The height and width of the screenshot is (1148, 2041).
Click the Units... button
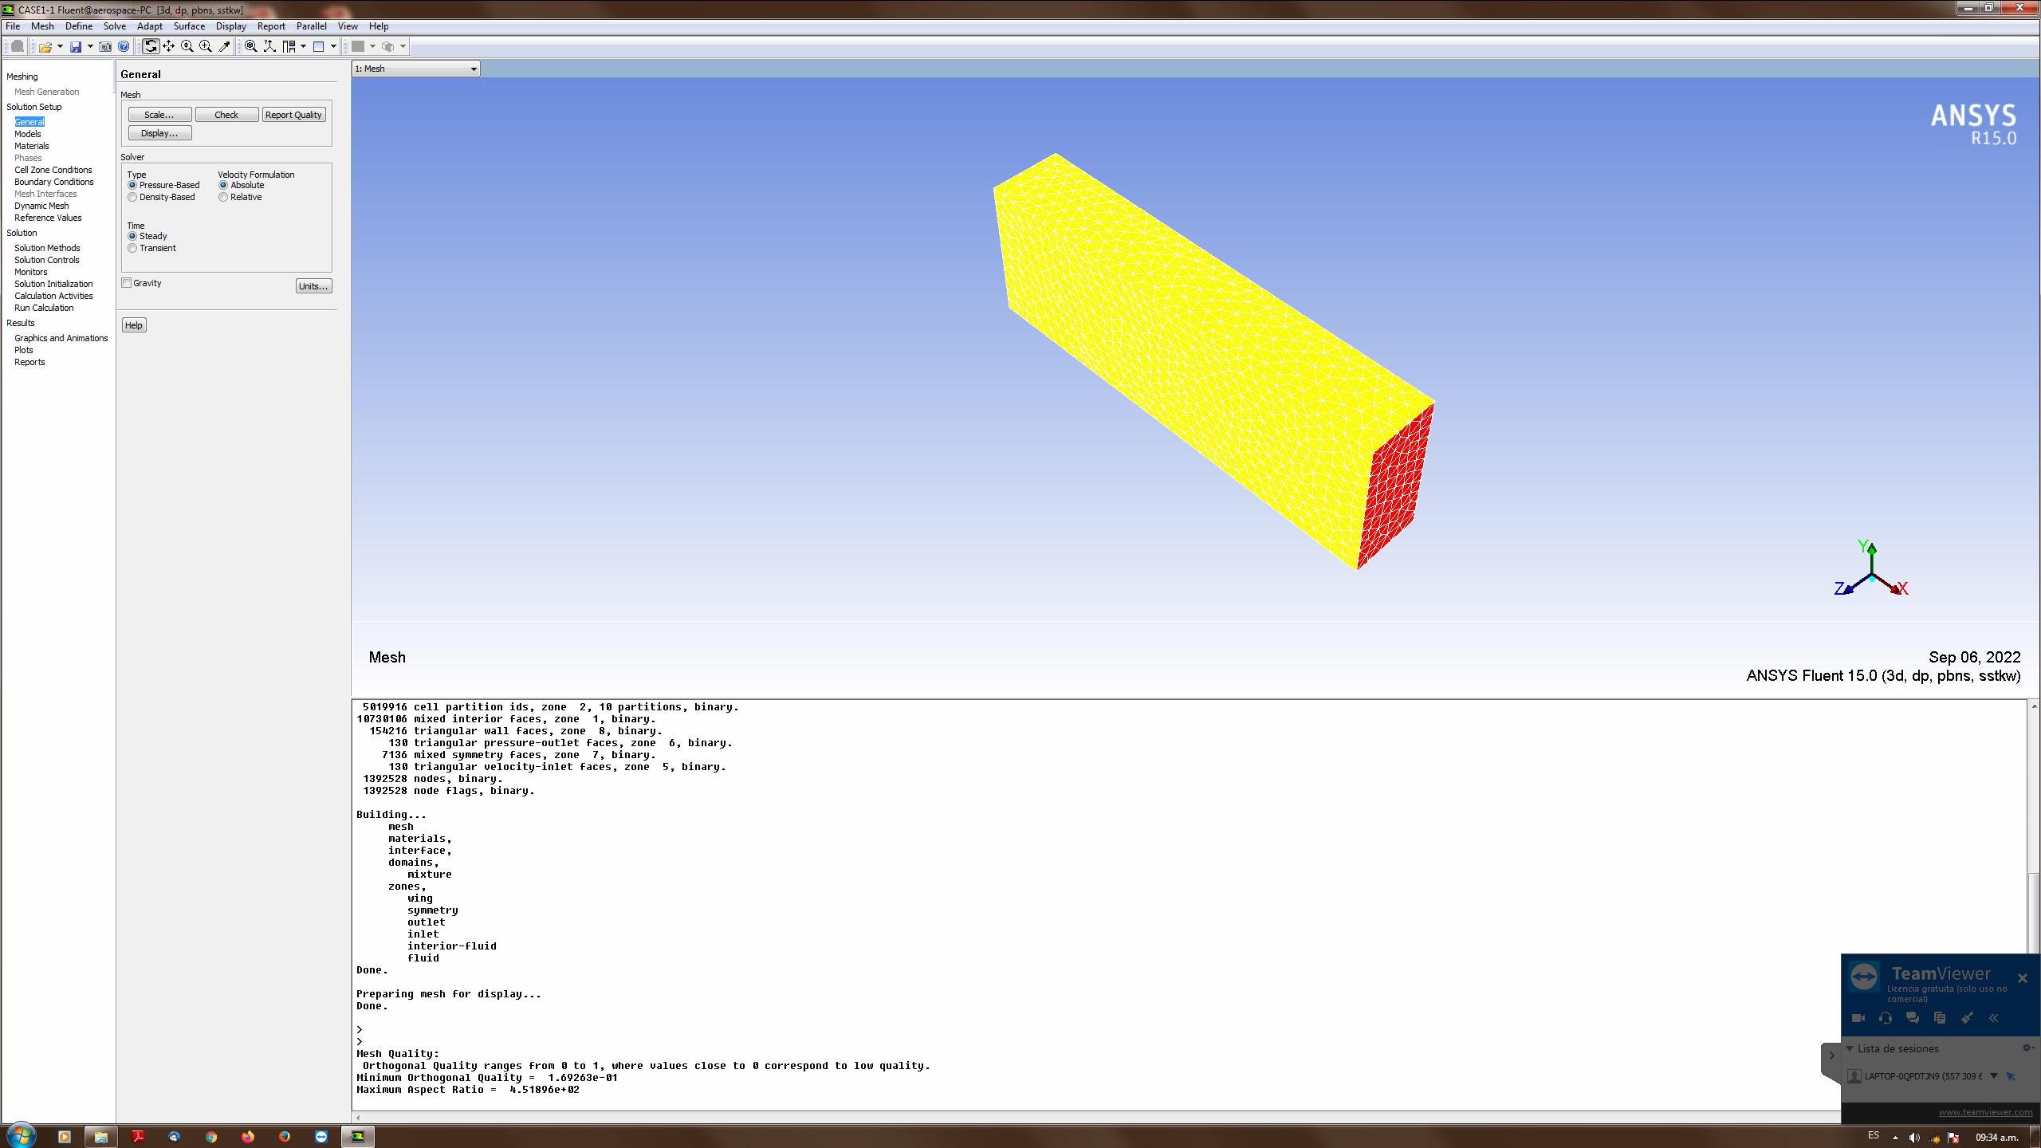pos(313,286)
